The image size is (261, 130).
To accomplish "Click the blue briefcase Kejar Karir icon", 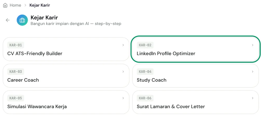I will click(x=22, y=20).
